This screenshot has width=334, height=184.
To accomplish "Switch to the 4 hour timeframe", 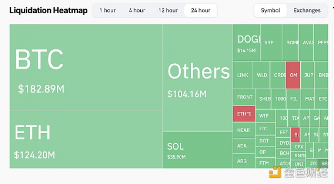I will coord(137,10).
